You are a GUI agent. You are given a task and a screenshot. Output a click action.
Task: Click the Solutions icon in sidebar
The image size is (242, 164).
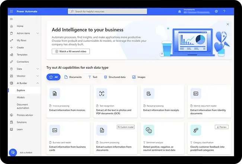coord(12,122)
